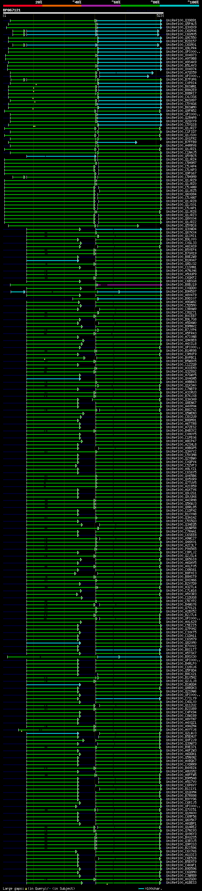202x891 pixels.
Task: Click the 'Large gaps' legend text
Action: tap(13, 888)
